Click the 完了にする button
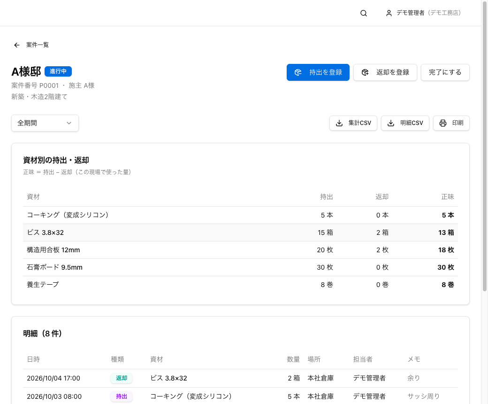Image resolution: width=488 pixels, height=404 pixels. click(x=445, y=72)
